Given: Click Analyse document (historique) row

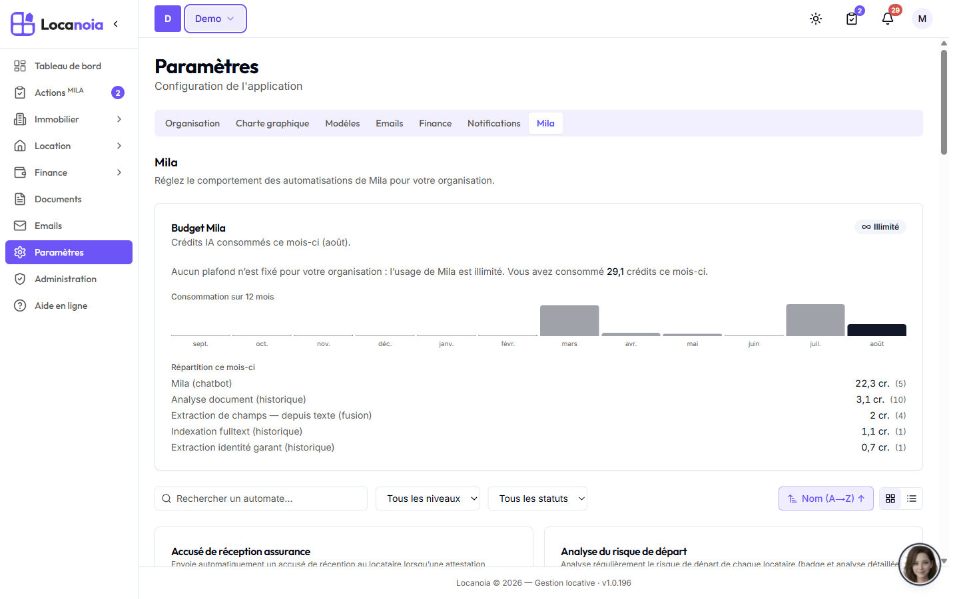Looking at the screenshot, I should click(538, 399).
